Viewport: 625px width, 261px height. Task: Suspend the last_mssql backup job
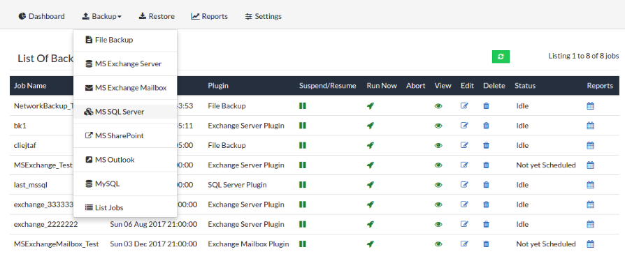pos(303,185)
